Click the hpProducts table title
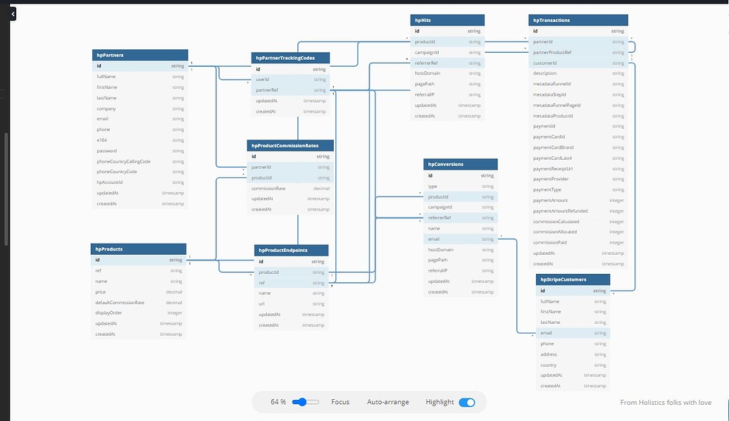Screen dimensions: 729x421 [x=138, y=249]
